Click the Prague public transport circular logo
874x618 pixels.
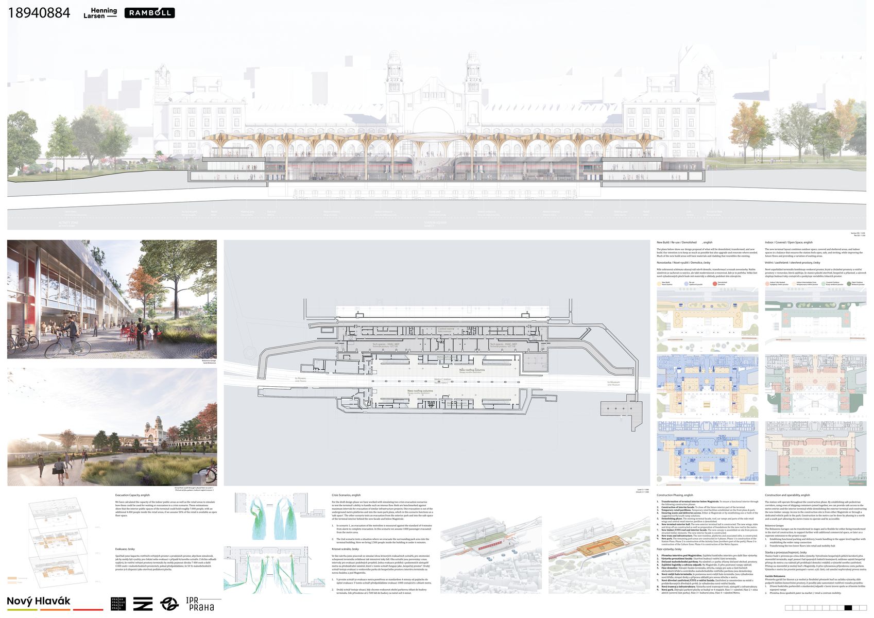pos(169,604)
